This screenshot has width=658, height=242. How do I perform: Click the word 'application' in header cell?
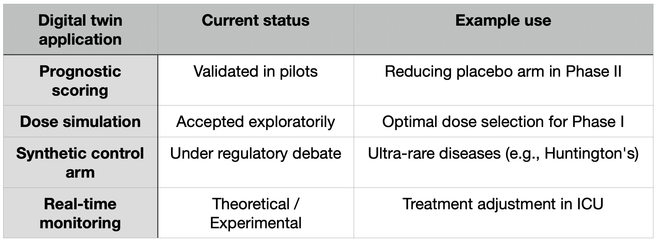pyautogui.click(x=80, y=39)
